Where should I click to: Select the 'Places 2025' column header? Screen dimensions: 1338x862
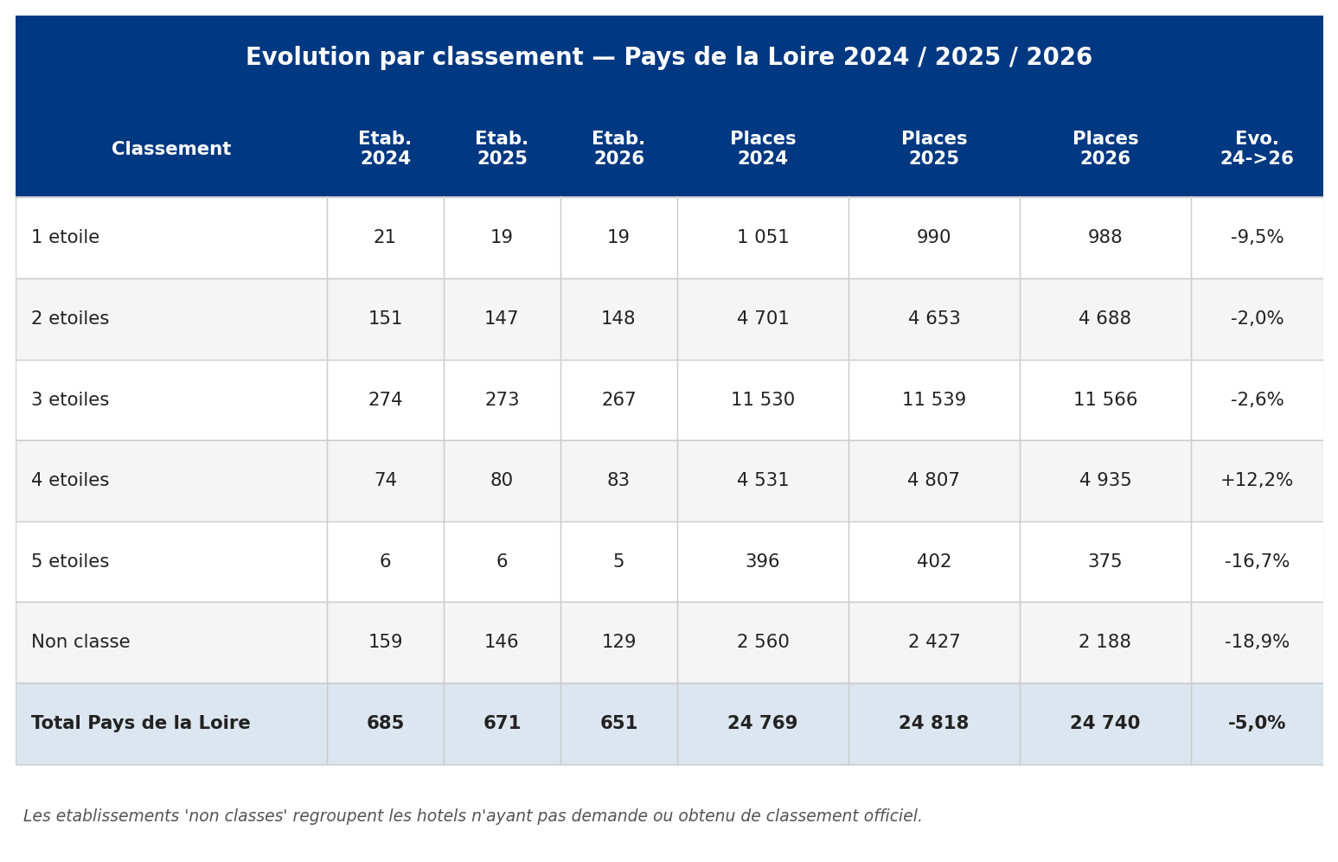pyautogui.click(x=934, y=150)
